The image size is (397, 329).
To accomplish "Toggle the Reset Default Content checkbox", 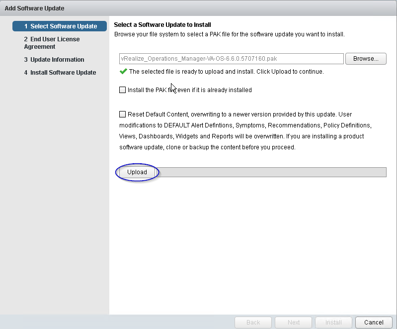I will pyautogui.click(x=123, y=114).
